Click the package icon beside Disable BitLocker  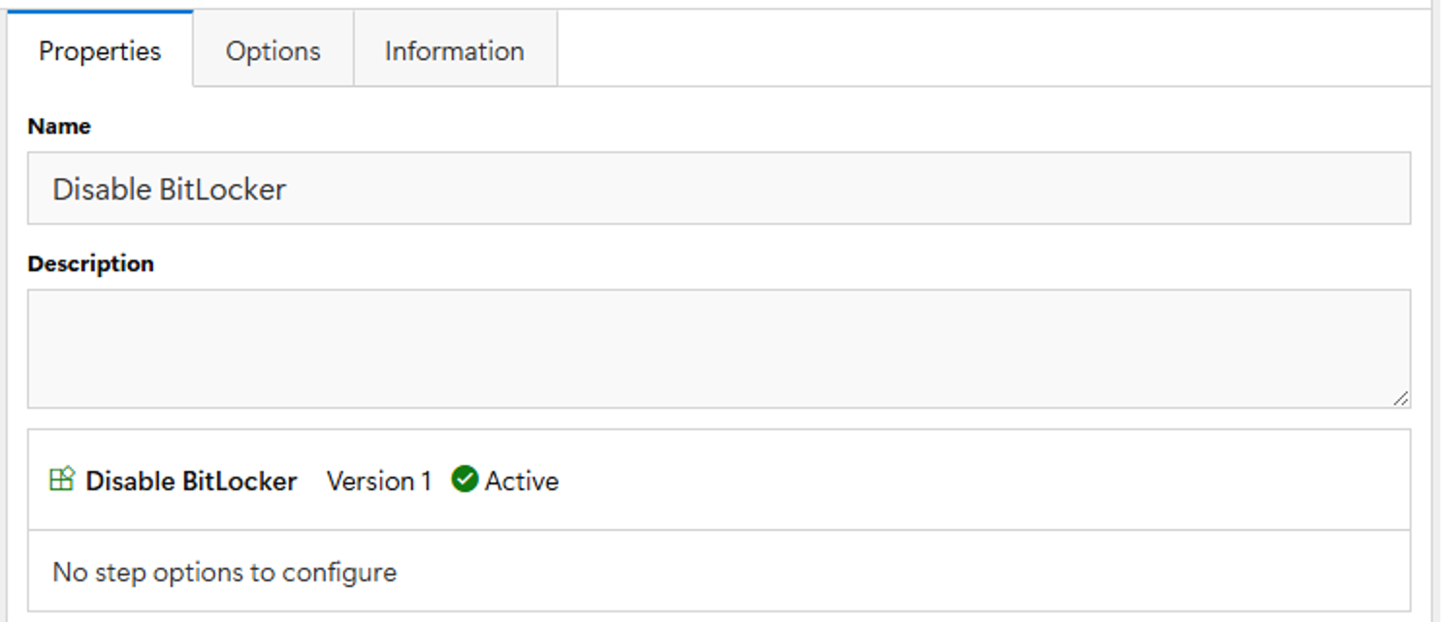(62, 479)
